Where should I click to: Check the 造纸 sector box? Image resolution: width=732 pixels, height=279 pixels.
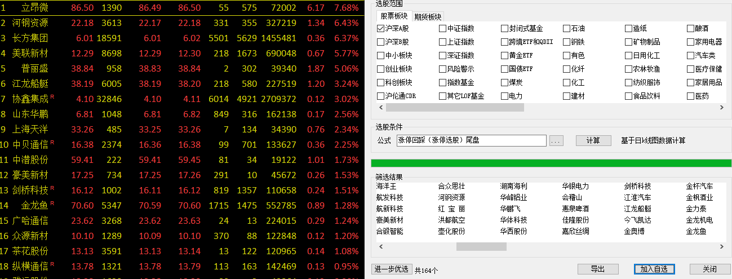coord(629,28)
